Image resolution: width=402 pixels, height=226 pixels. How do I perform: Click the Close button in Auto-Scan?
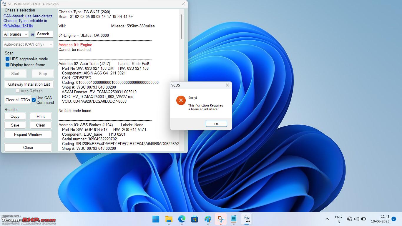click(28, 147)
